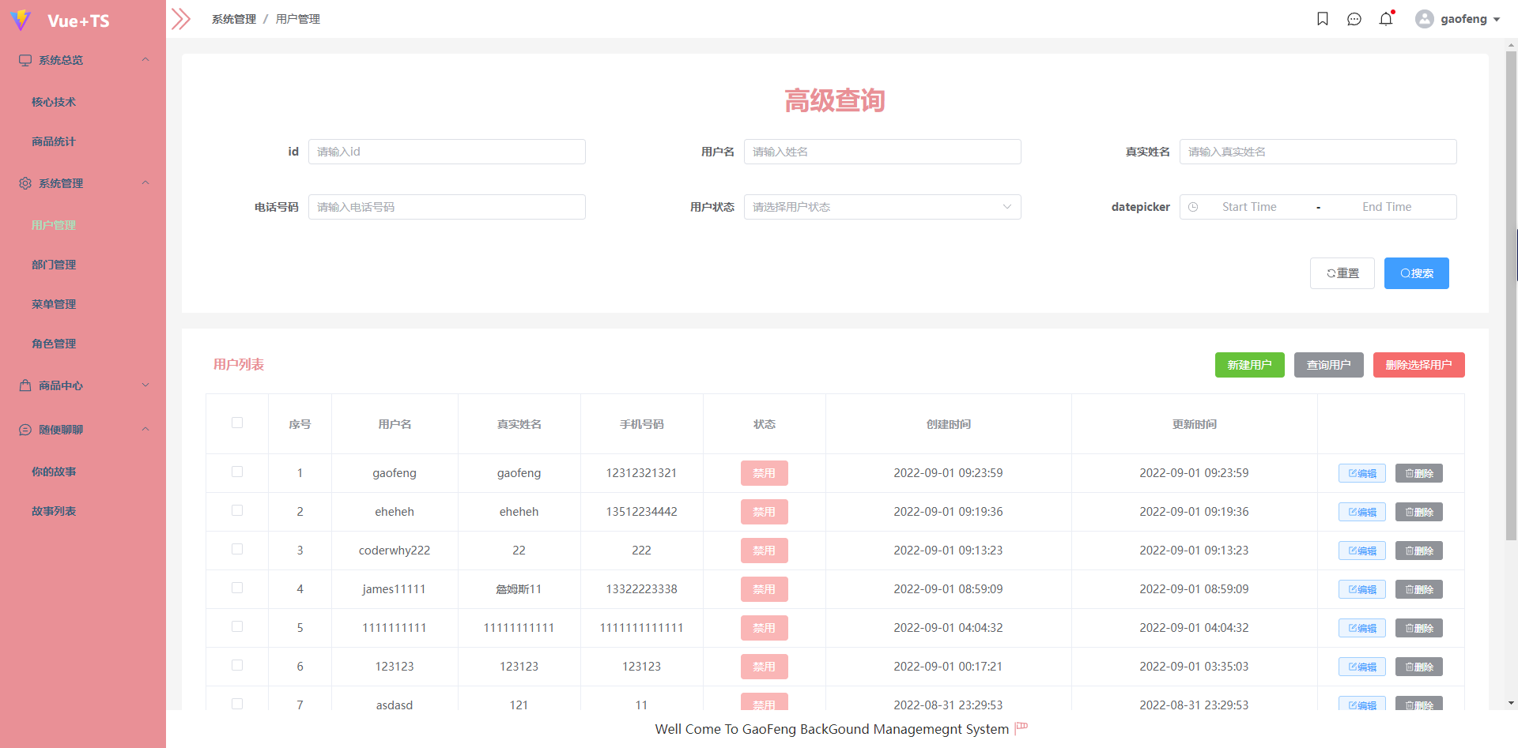Check the checkbox for user gaofeng

(236, 472)
